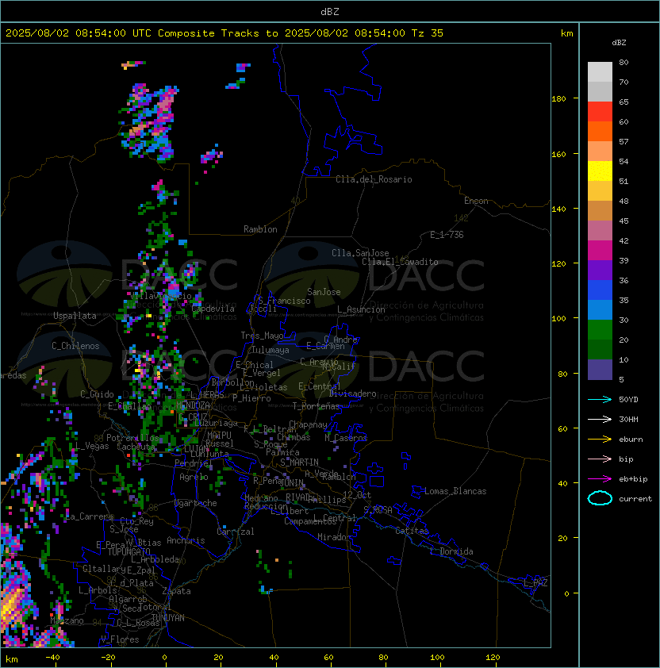This screenshot has width=660, height=668.
Task: Click the Zapata map label
Action: (x=176, y=591)
